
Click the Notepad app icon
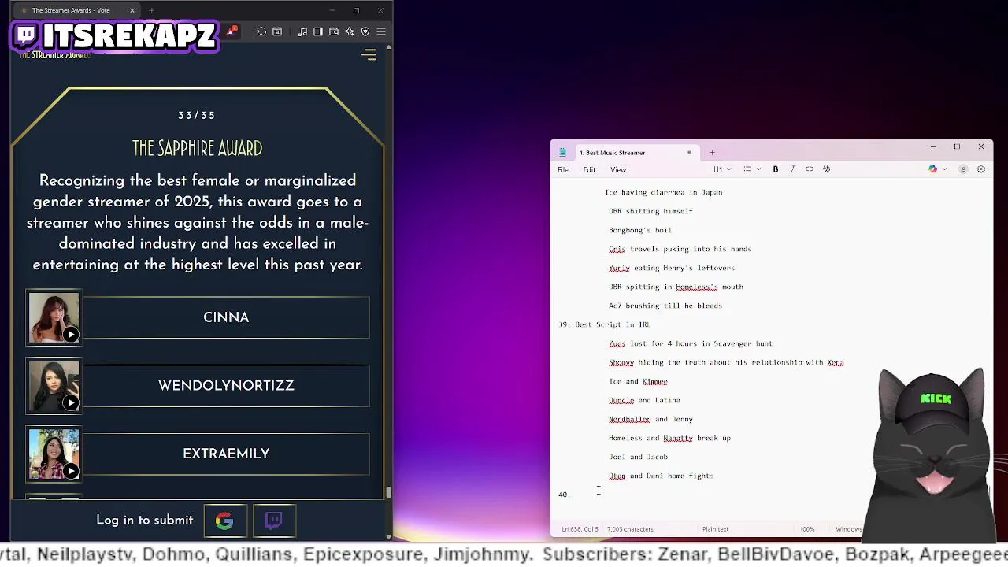pos(562,153)
